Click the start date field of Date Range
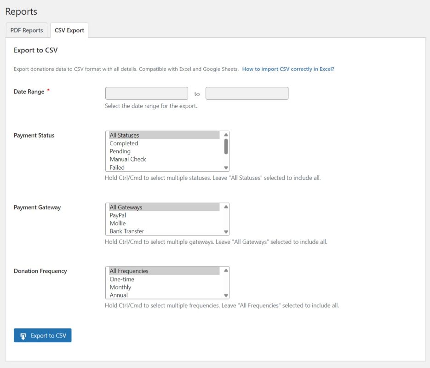The height and width of the screenshot is (368, 430). click(x=146, y=93)
